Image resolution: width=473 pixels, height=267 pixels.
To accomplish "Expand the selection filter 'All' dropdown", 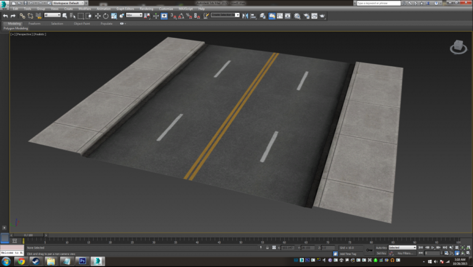I will (52, 15).
